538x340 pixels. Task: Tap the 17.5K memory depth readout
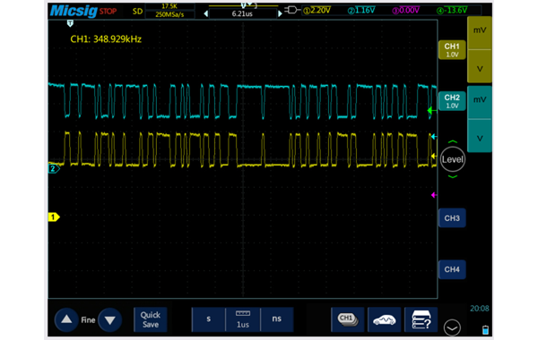[169, 6]
